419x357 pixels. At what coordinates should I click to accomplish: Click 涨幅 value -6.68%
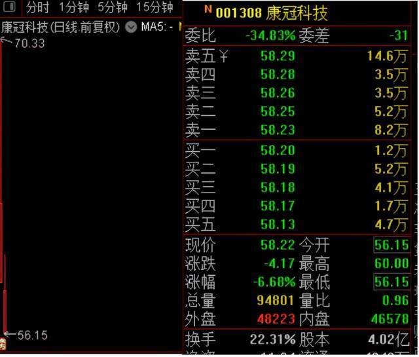274,282
